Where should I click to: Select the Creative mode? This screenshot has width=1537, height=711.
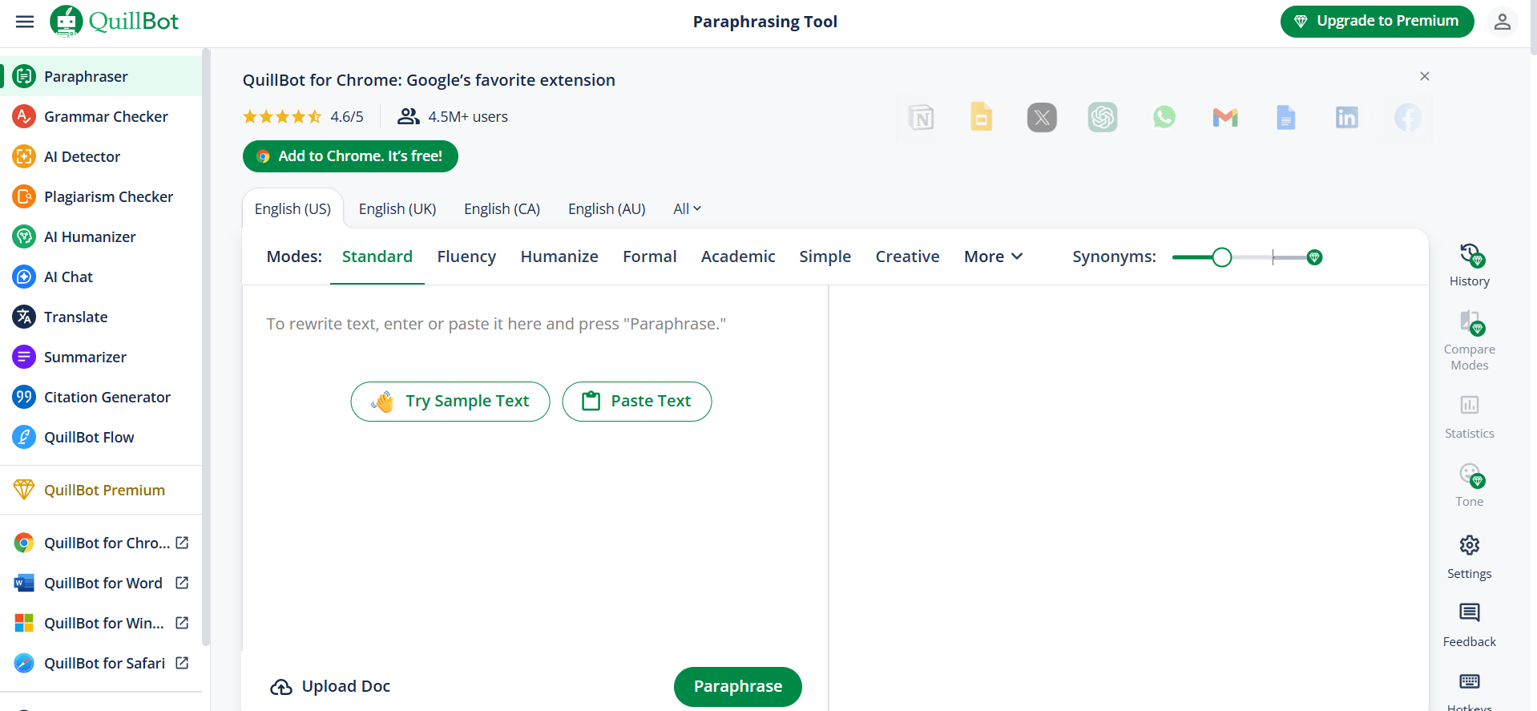pos(907,257)
